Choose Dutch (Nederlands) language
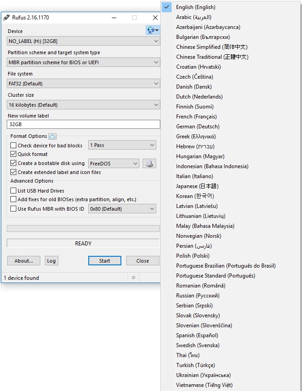 (x=230, y=97)
